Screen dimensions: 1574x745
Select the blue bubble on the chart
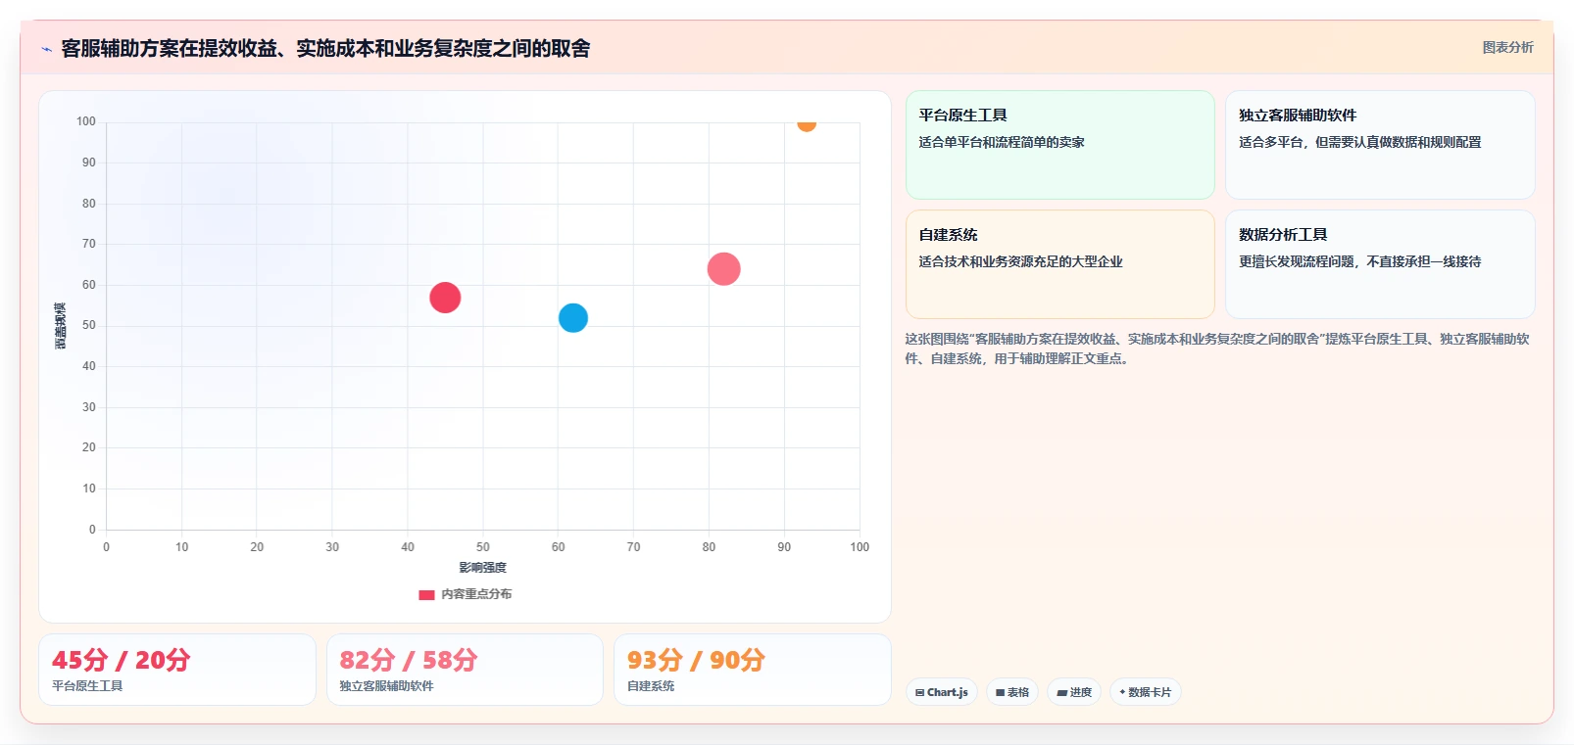click(573, 318)
